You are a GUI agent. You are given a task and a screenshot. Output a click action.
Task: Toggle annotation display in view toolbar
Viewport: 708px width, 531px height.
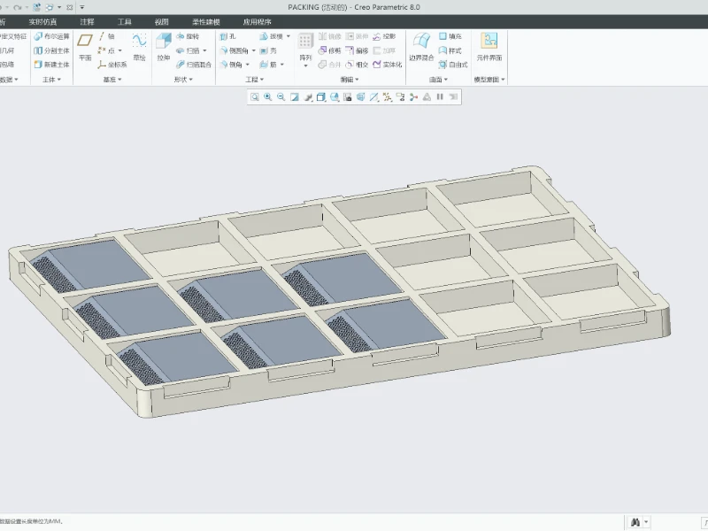tap(400, 97)
